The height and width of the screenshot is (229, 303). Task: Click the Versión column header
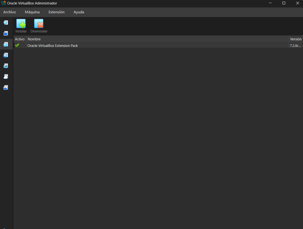pyautogui.click(x=295, y=39)
